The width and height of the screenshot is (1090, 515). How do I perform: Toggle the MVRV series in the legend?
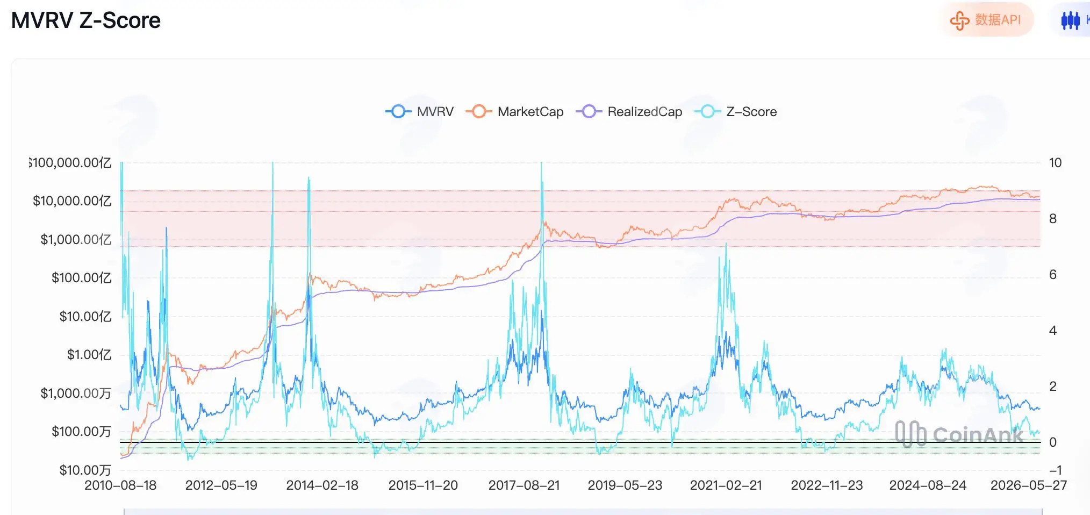pyautogui.click(x=419, y=112)
